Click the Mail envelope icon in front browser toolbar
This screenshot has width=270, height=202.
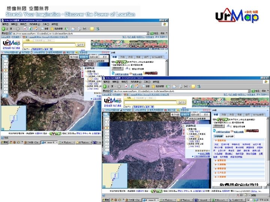point(174,86)
